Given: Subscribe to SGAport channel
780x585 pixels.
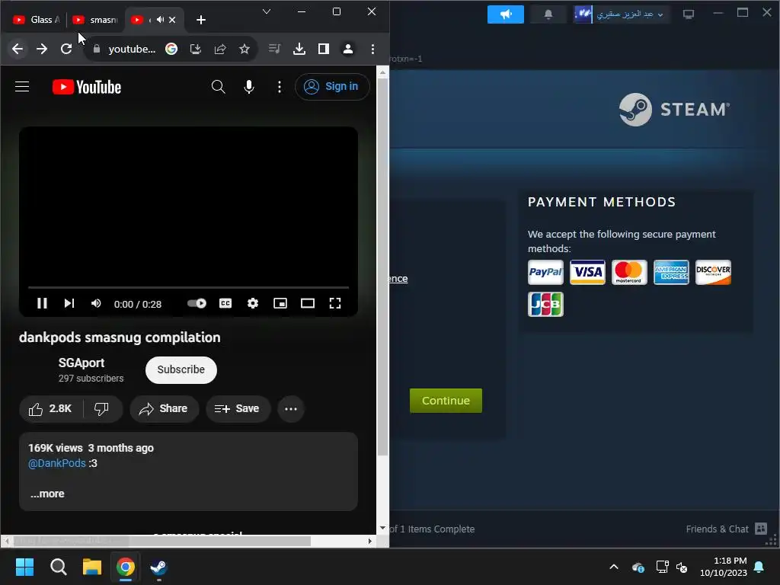Looking at the screenshot, I should (x=181, y=369).
